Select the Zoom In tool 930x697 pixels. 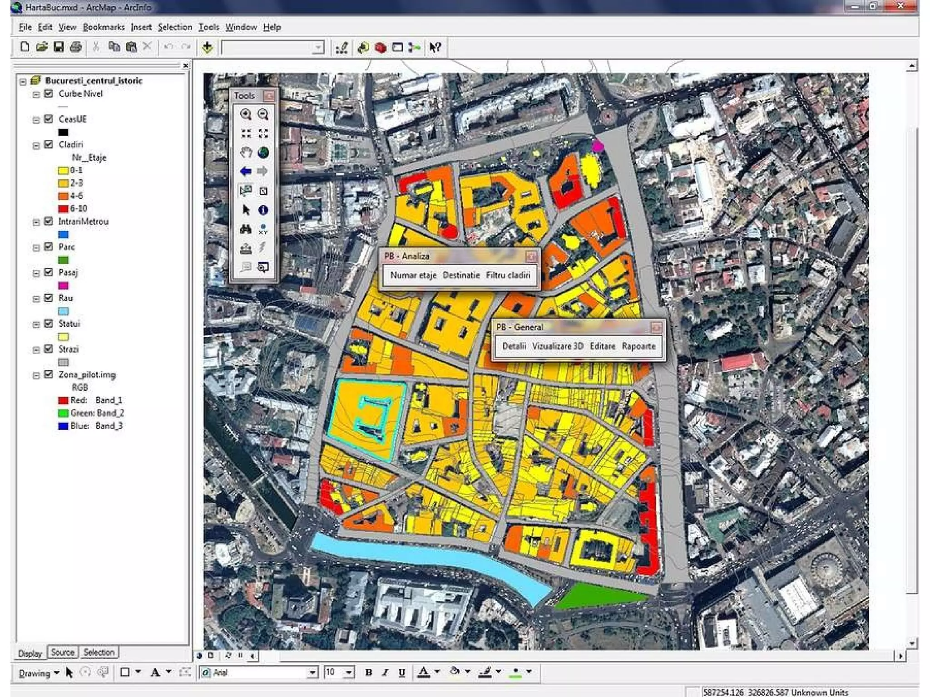pyautogui.click(x=246, y=114)
